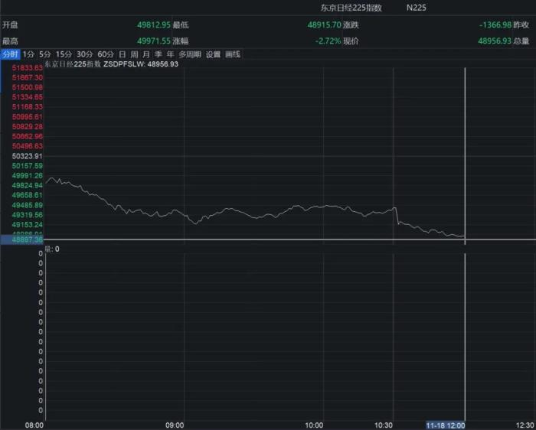536x430 pixels.
Task: Click the low price 48915.70
Action: tap(324, 24)
